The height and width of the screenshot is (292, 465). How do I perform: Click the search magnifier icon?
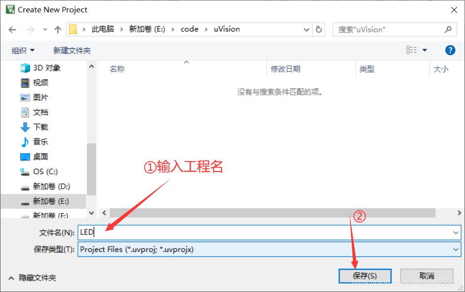point(448,29)
